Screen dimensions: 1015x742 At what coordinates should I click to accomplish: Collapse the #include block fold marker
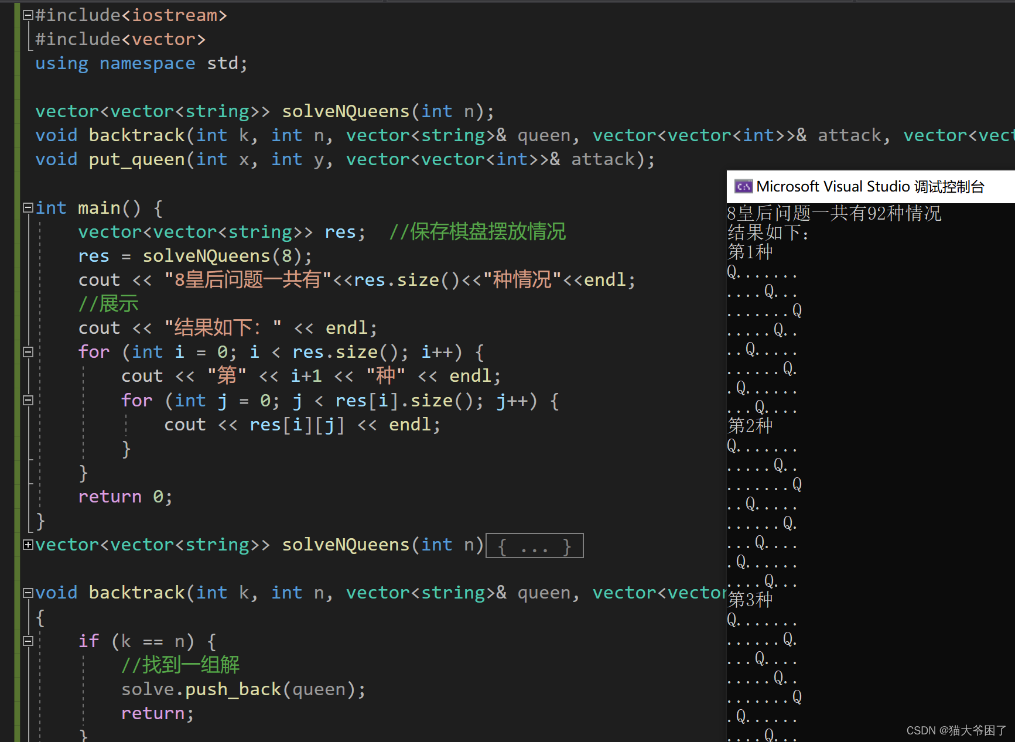pyautogui.click(x=28, y=16)
